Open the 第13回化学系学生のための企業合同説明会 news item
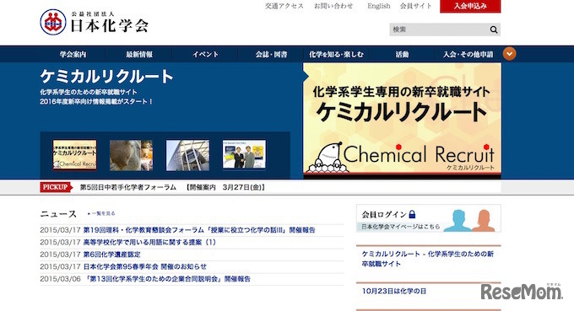The image size is (574, 311). 168,279
